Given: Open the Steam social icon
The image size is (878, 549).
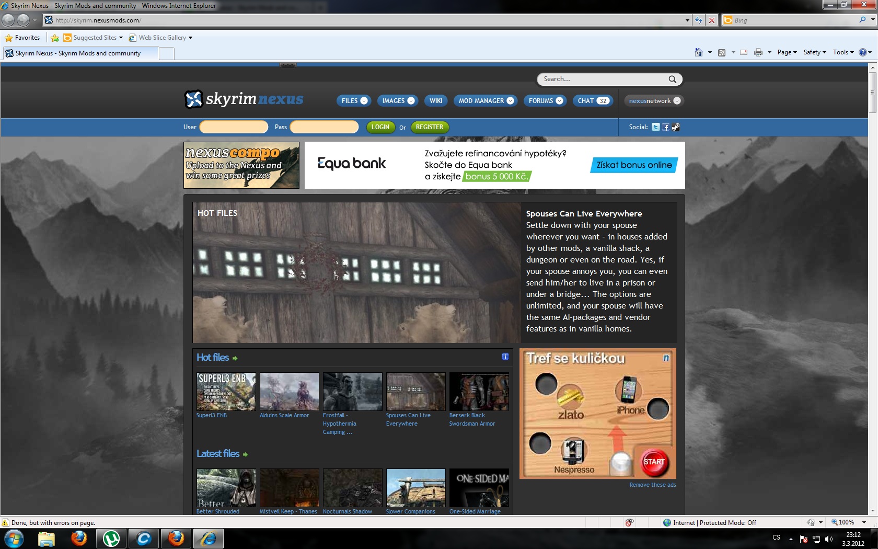Looking at the screenshot, I should tap(676, 127).
